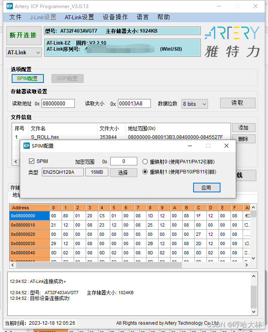Image resolution: width=268 pixels, height=332 pixels.
Task: Click the 删除 file button
Action: 244,139
